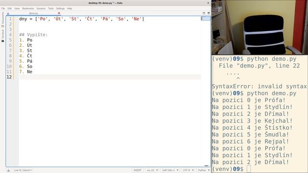The image size is (308, 173).
Task: Open the Terminal side panel
Action: coord(3,36)
